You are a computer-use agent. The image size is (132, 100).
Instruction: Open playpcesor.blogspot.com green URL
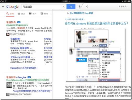pos(17,25)
